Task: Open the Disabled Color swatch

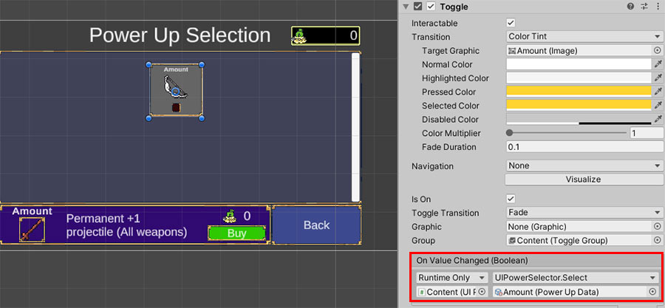Action: 579,119
